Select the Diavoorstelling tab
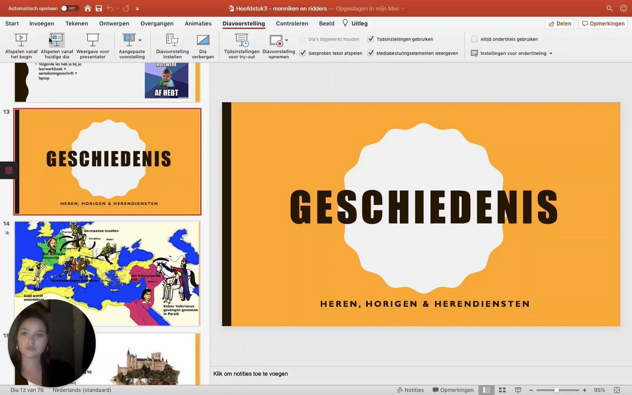632x395 pixels. point(244,23)
